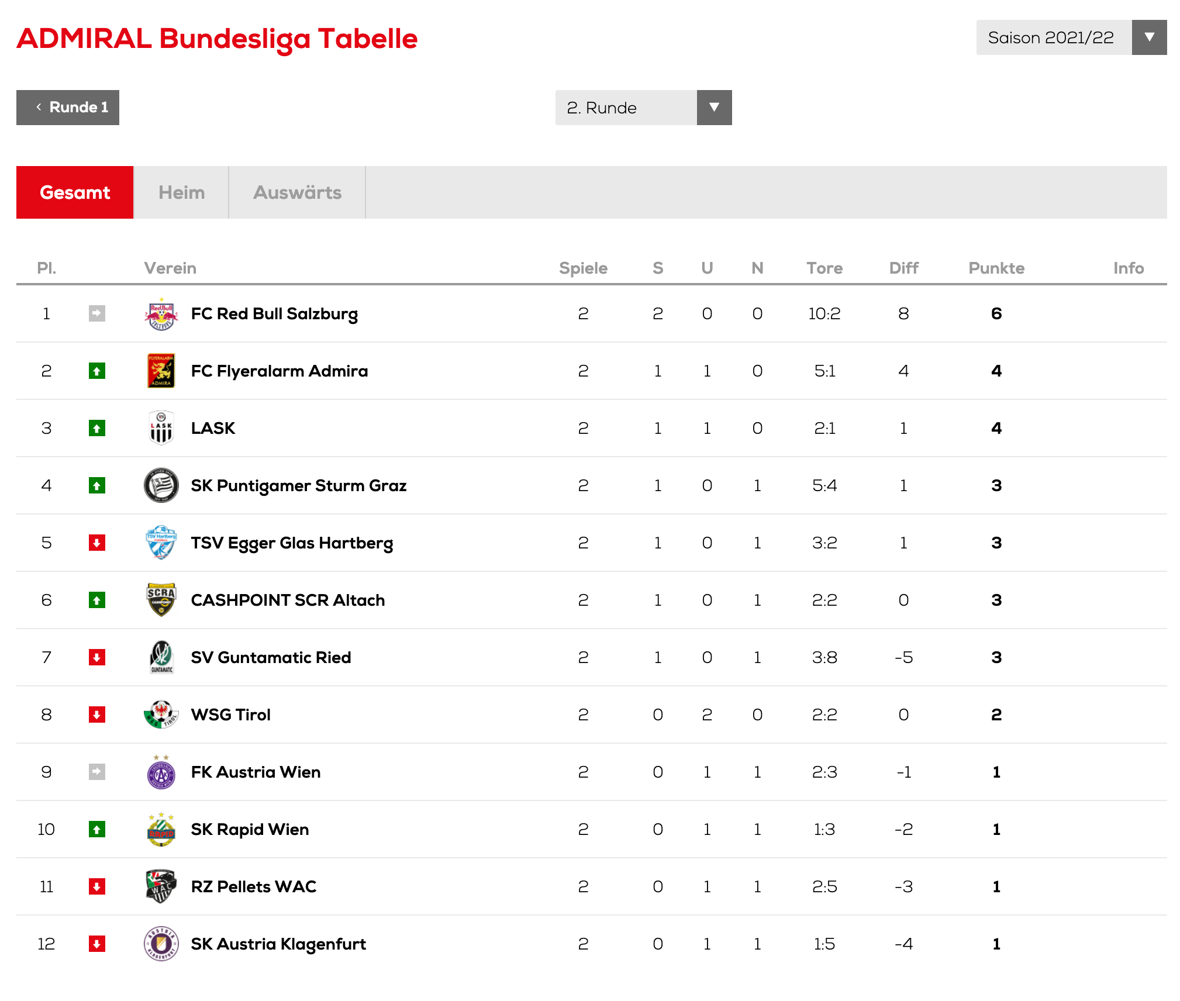Viewport: 1180px width, 1001px height.
Task: Switch to the Auswärts tab
Action: pos(297,192)
